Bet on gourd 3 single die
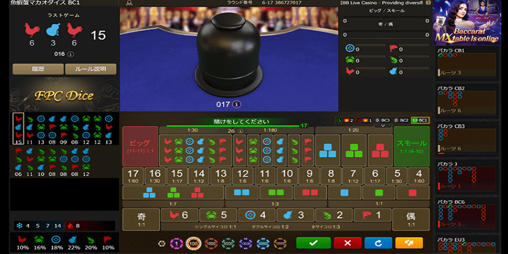Screen dimensions: 508x254 tap(295, 215)
